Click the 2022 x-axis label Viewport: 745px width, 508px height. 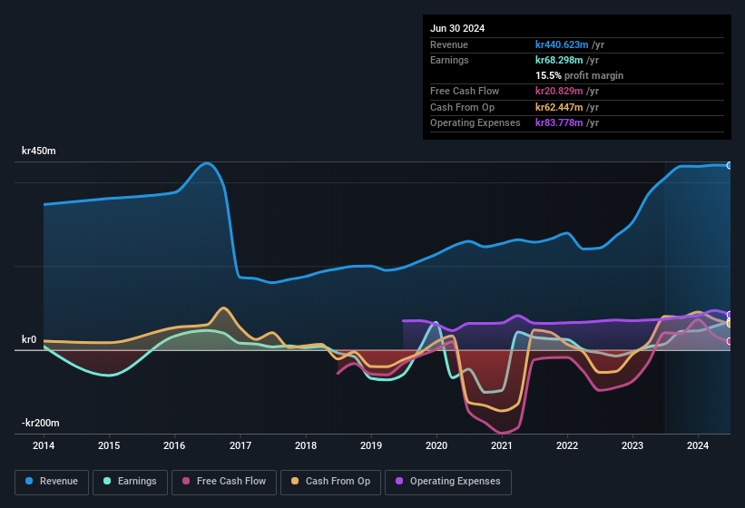567,445
